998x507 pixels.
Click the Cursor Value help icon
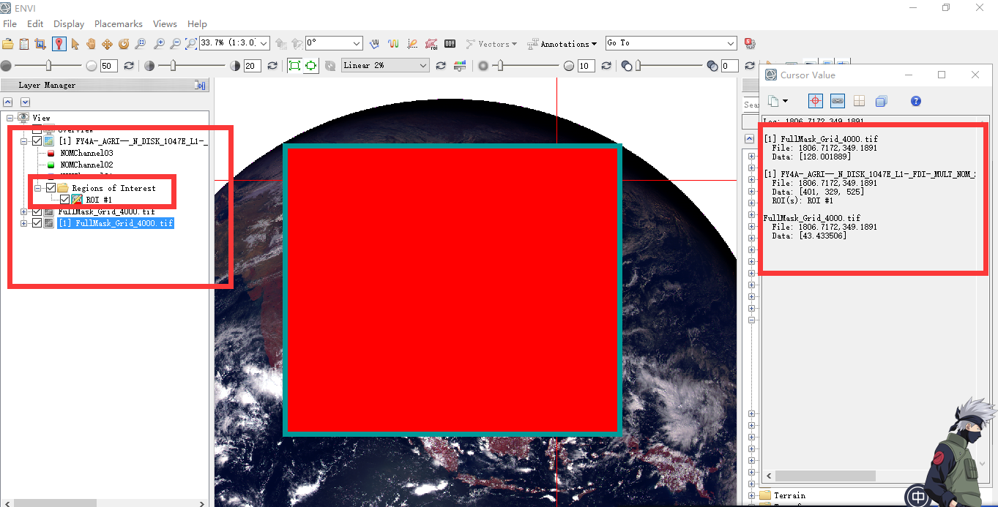915,101
